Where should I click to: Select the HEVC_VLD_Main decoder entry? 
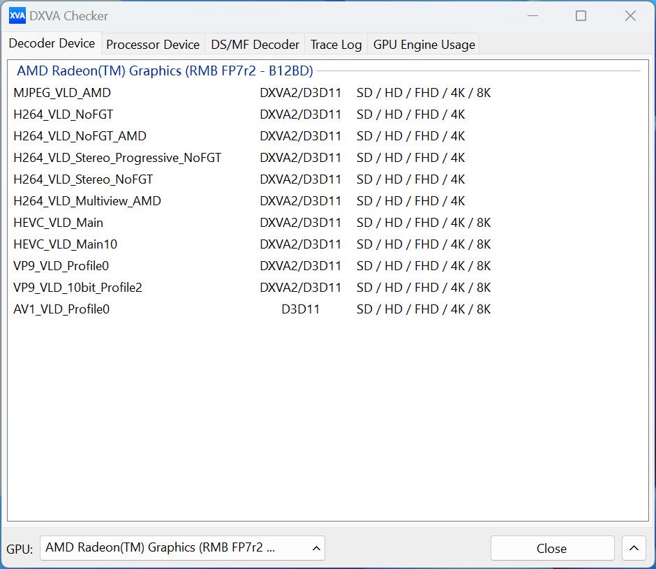click(59, 223)
